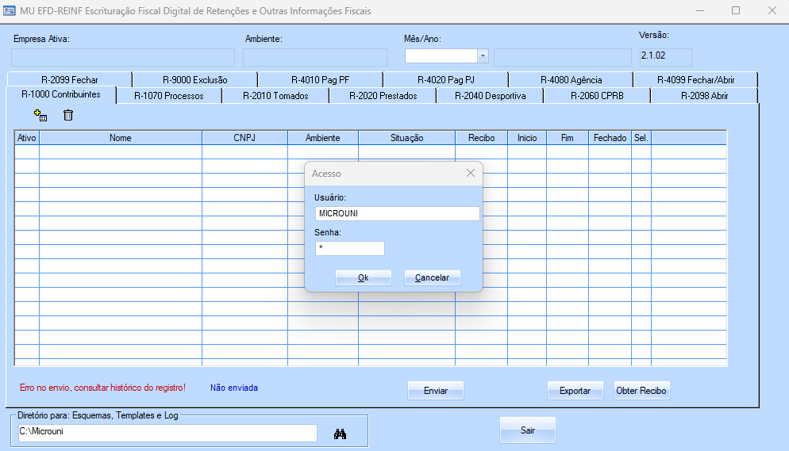Switch to R-2098 Abrir tab

[705, 96]
